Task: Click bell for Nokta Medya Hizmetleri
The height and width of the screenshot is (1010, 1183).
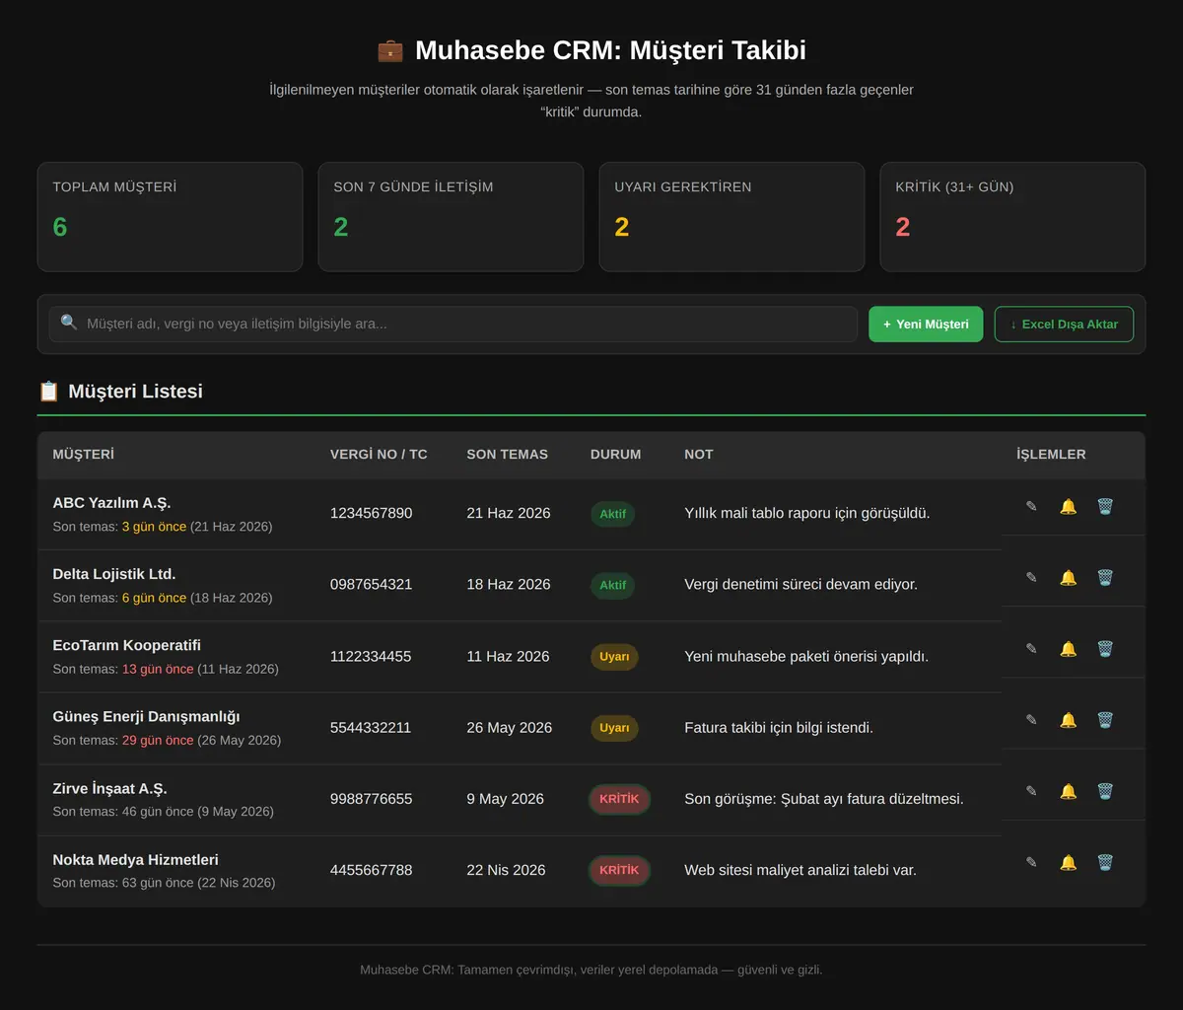Action: pyautogui.click(x=1068, y=862)
